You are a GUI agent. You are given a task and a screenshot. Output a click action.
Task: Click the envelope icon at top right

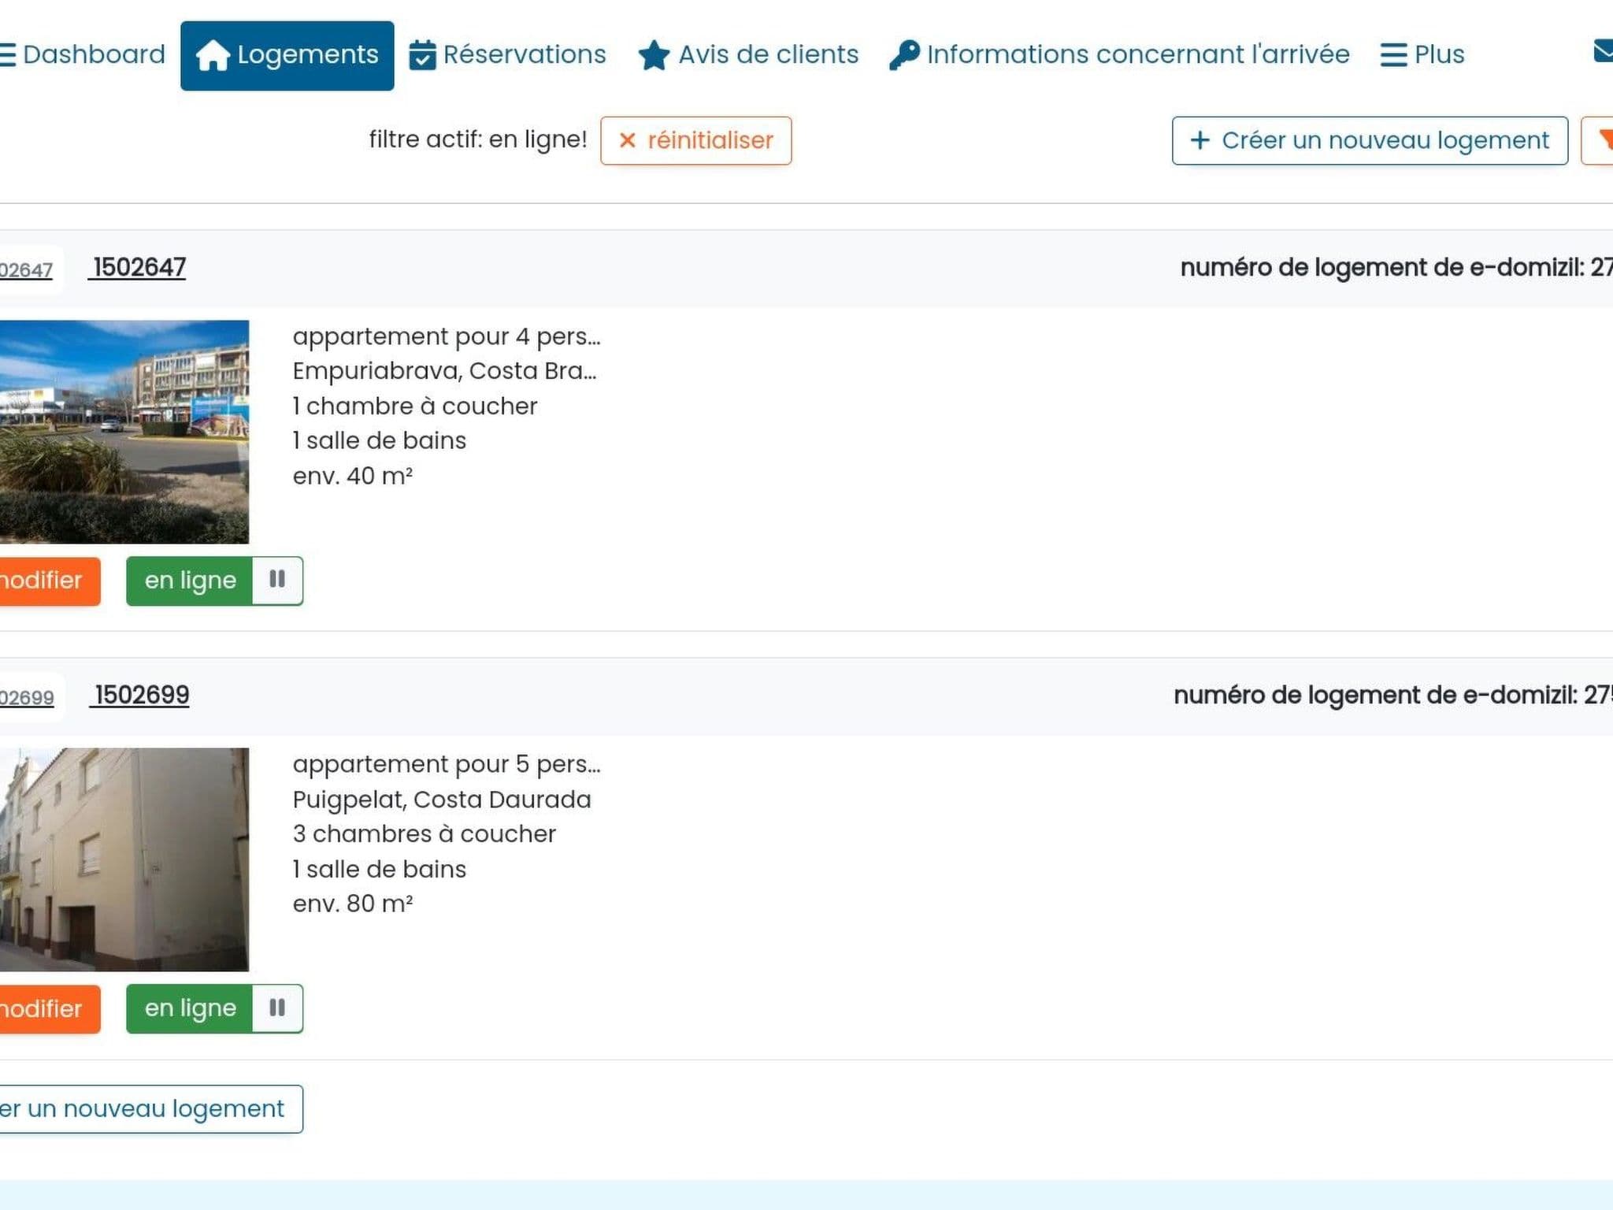click(1603, 50)
